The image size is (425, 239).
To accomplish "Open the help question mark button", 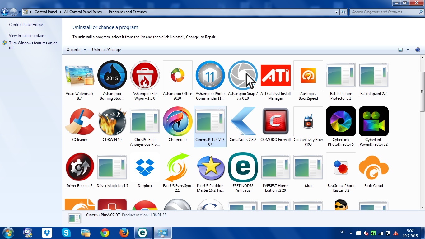I will (418, 50).
